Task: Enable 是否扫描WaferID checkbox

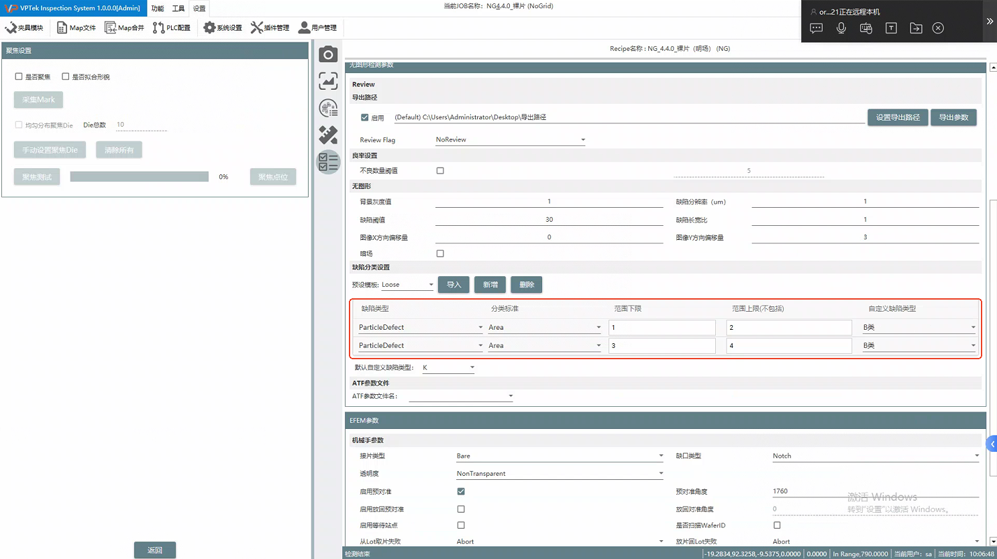Action: pos(777,525)
